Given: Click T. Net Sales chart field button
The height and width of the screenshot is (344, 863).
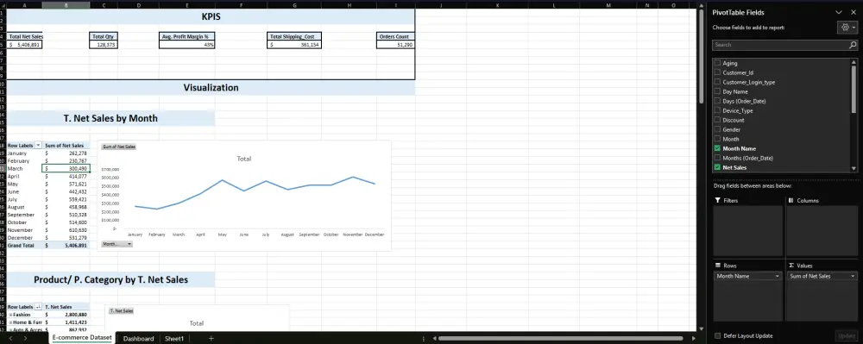Looking at the screenshot, I should pyautogui.click(x=121, y=311).
